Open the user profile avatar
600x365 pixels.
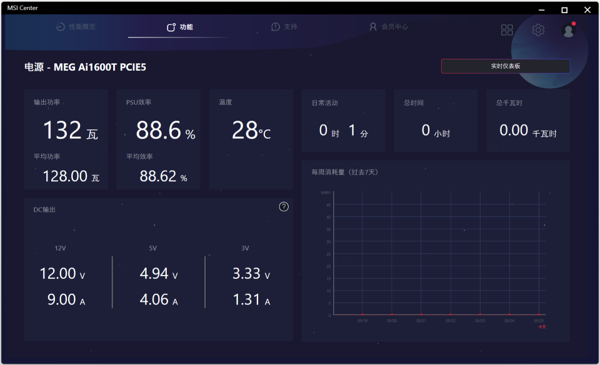[568, 30]
